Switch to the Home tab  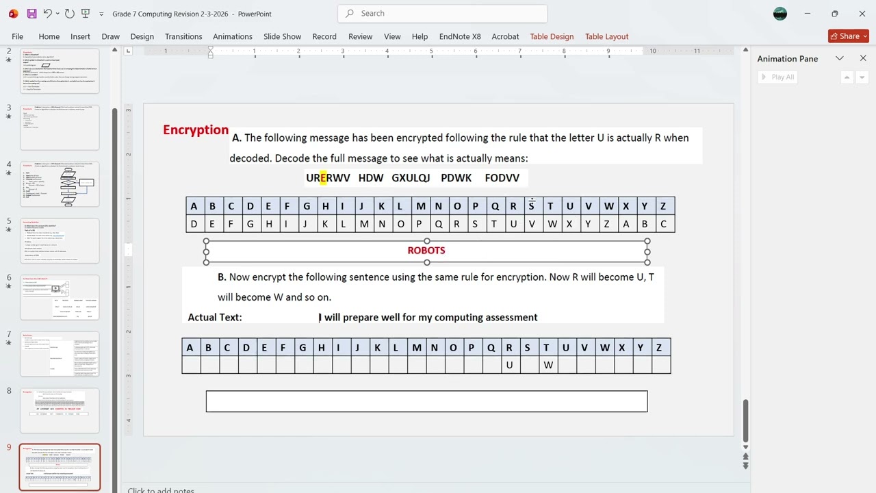click(49, 36)
